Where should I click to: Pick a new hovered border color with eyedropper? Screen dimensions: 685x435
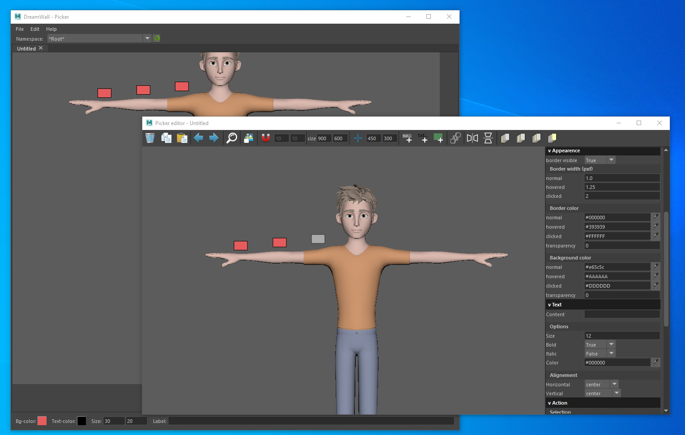[655, 226]
